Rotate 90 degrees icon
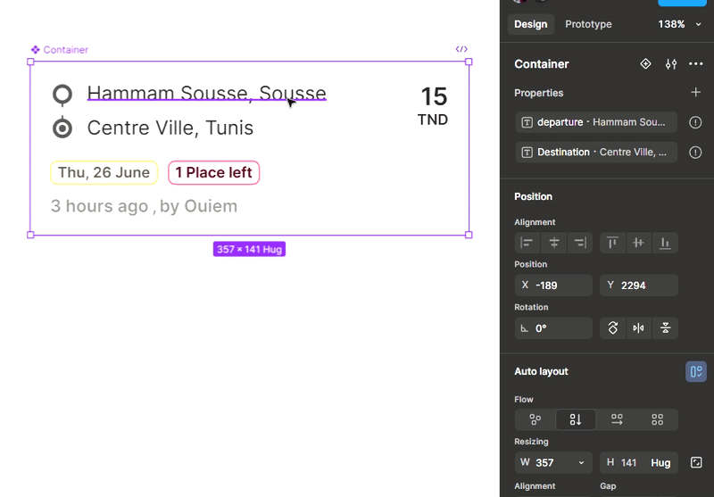This screenshot has width=714, height=497. (x=613, y=328)
